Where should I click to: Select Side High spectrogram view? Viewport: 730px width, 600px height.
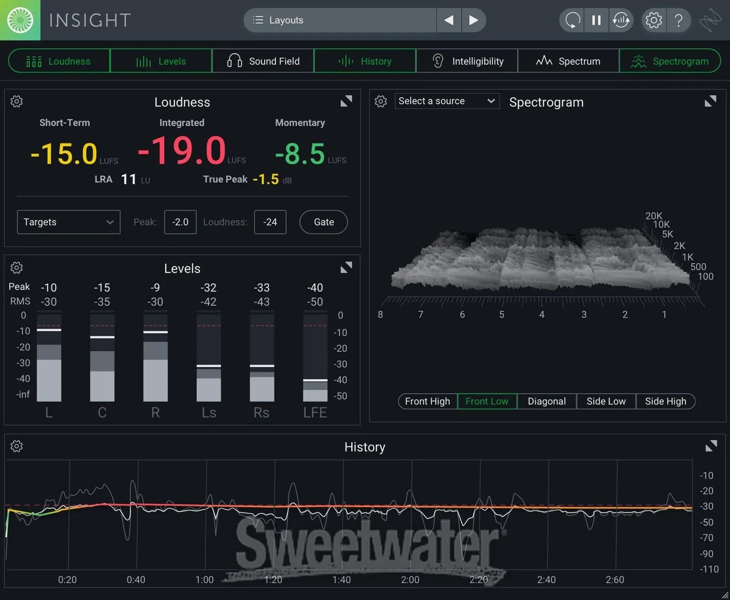click(x=665, y=401)
